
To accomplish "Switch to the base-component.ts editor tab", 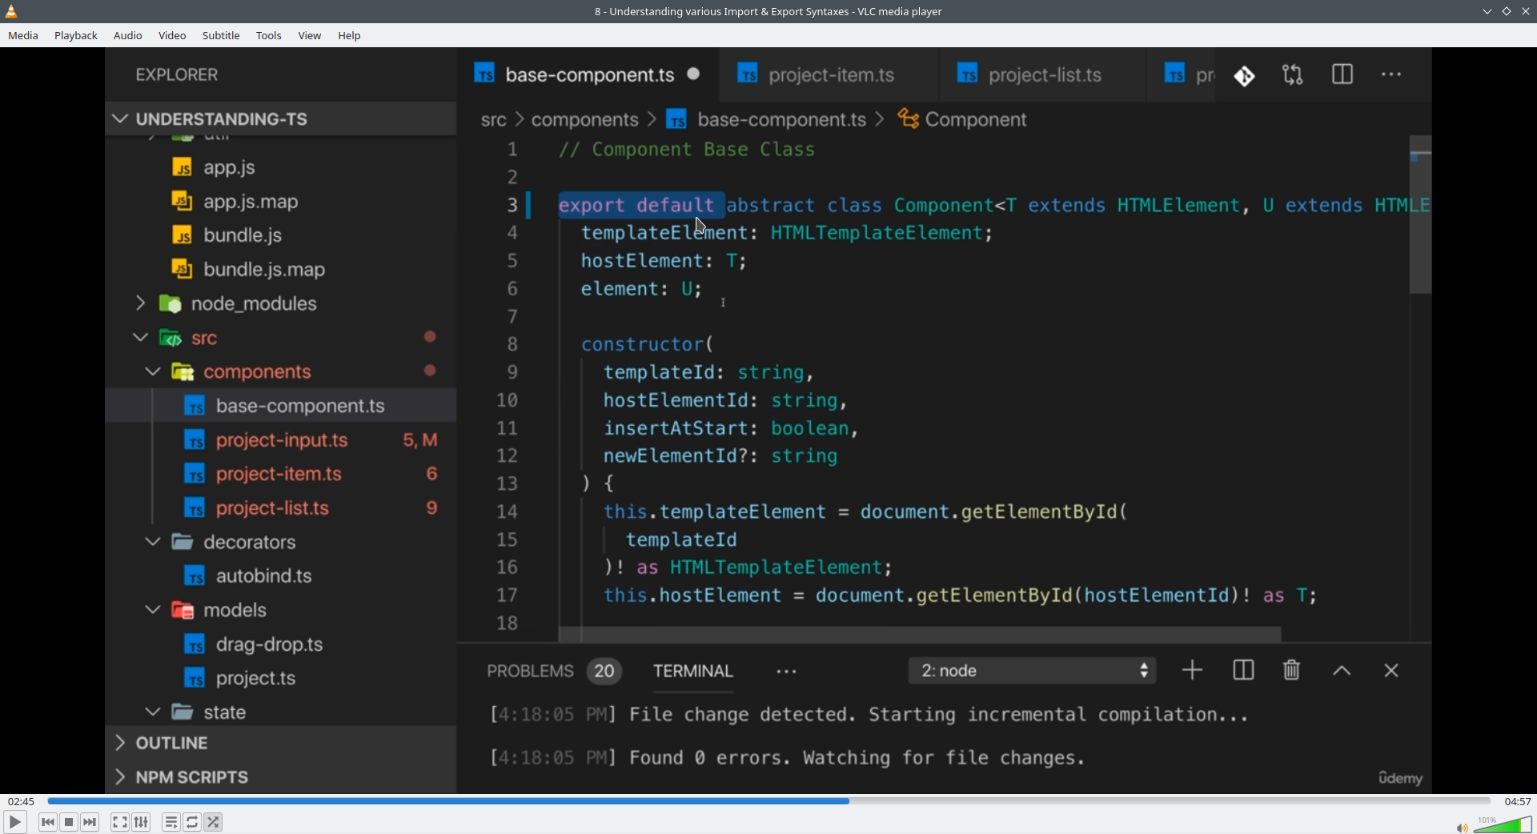I will pyautogui.click(x=588, y=74).
